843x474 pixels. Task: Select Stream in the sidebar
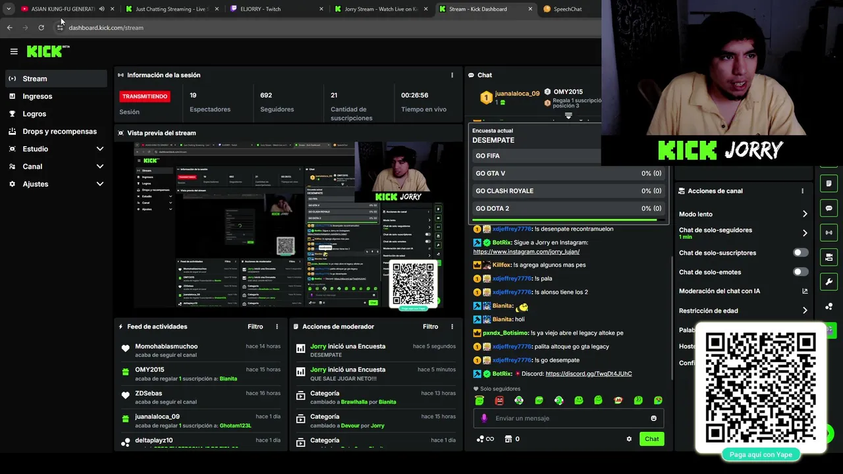56,78
